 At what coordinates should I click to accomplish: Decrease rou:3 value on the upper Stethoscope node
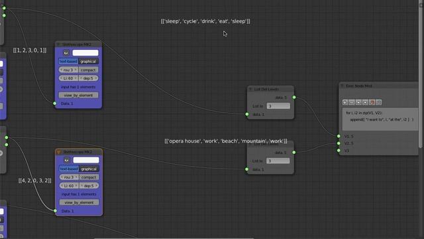point(61,70)
